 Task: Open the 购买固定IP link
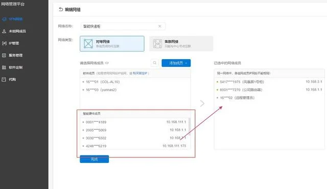pyautogui.click(x=140, y=73)
